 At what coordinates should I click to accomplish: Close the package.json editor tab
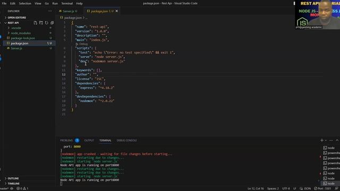point(117,11)
